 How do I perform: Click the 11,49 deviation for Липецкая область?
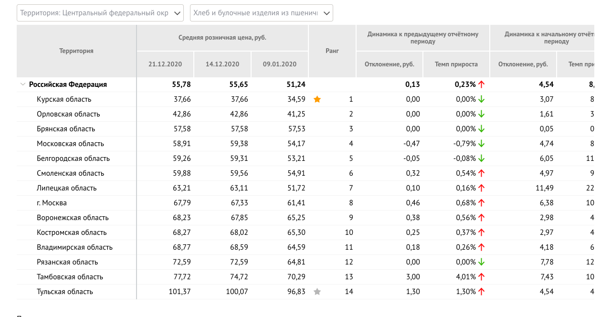click(x=545, y=188)
